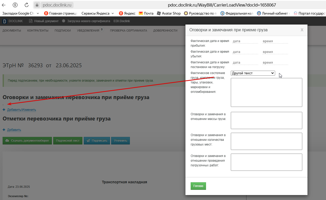Click the departure time field
This screenshot has width=326, height=200.
(275, 52)
